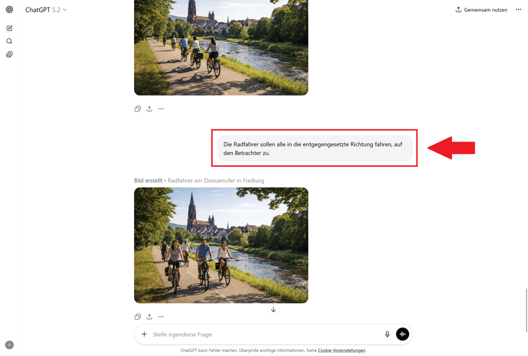This screenshot has height=356, width=528.
Task: Copy the lower bicycle image
Action: (137, 316)
